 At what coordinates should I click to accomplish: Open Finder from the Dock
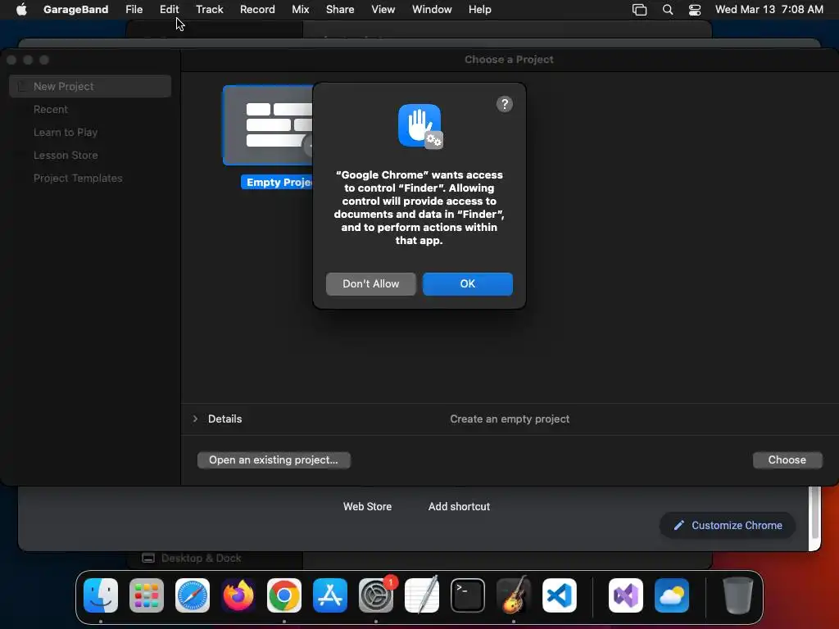coord(101,595)
